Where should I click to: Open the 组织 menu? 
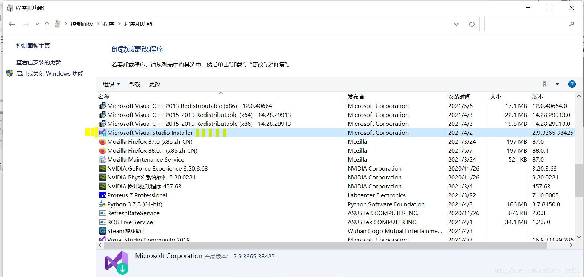pyautogui.click(x=111, y=85)
